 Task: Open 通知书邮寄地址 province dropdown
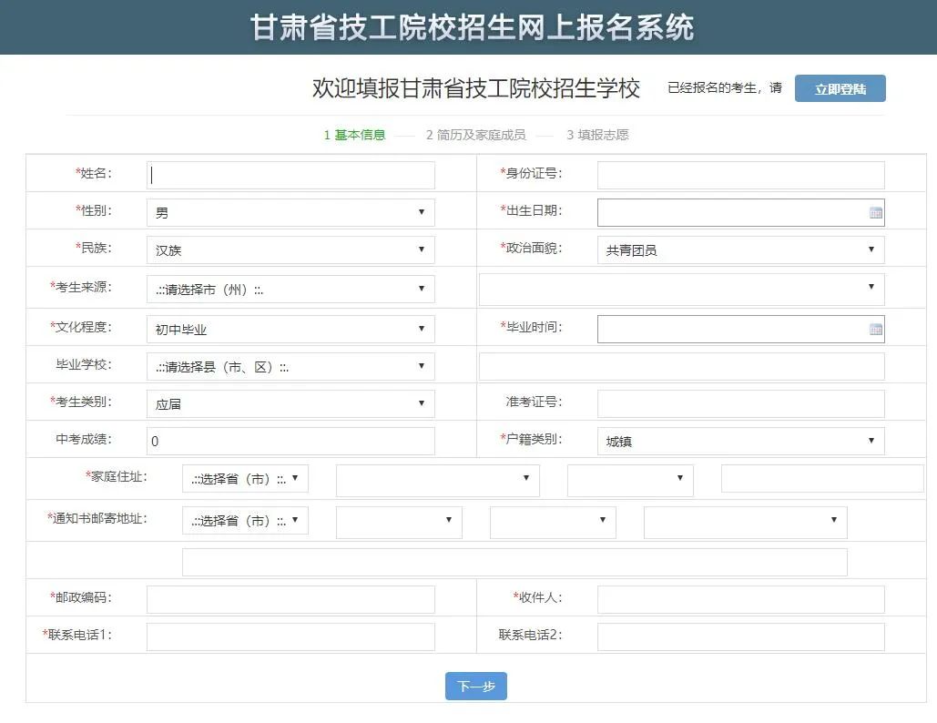tap(245, 521)
